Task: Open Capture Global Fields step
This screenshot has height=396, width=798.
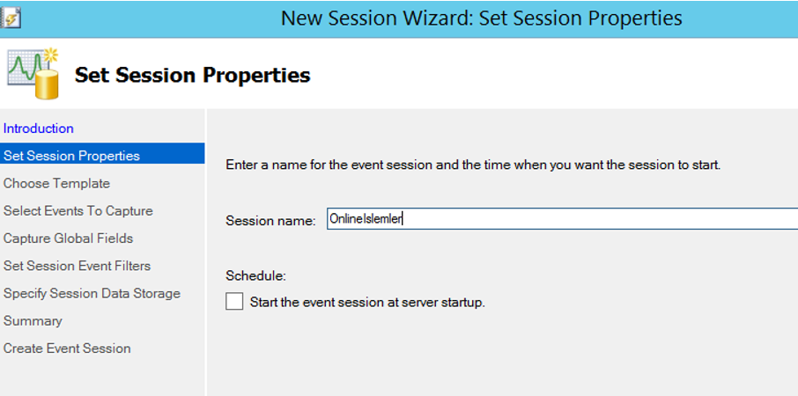Action: [68, 238]
